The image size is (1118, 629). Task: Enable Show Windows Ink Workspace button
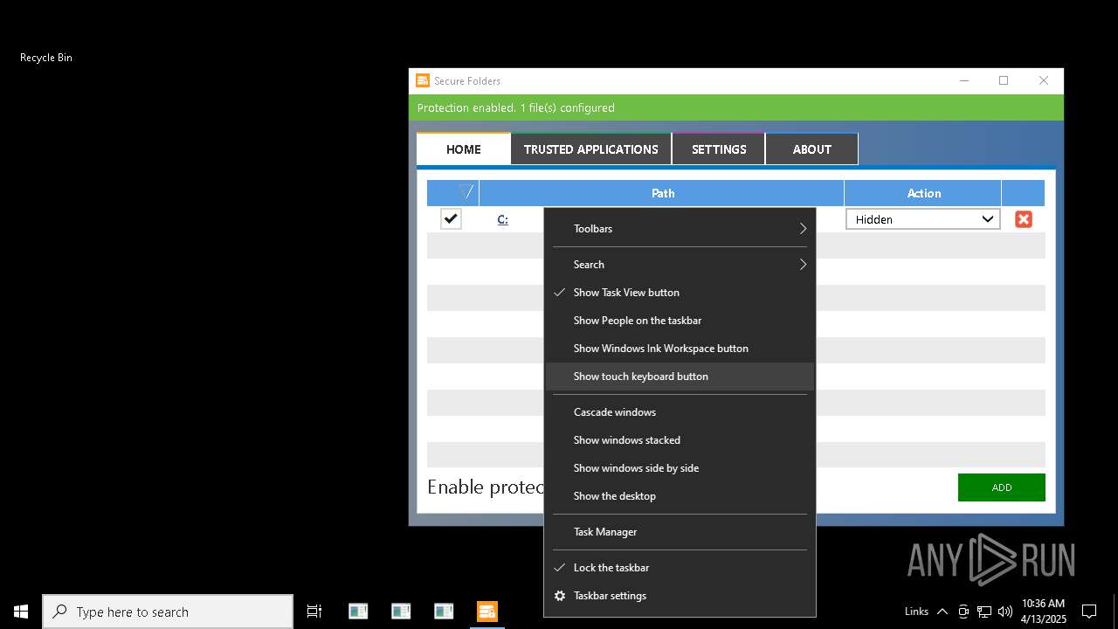pyautogui.click(x=680, y=349)
